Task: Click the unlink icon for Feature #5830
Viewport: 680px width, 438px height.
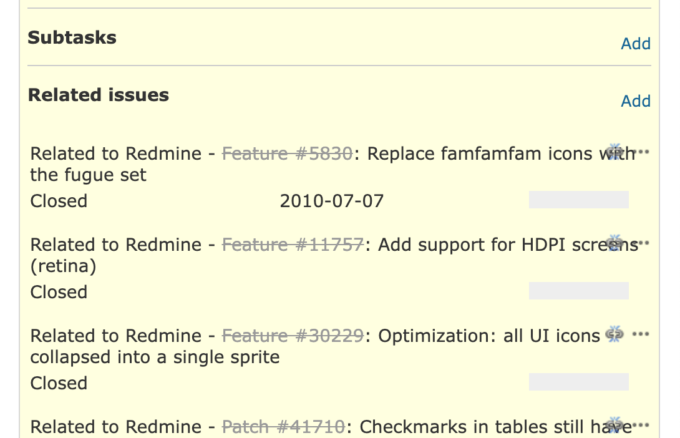Action: tap(614, 152)
